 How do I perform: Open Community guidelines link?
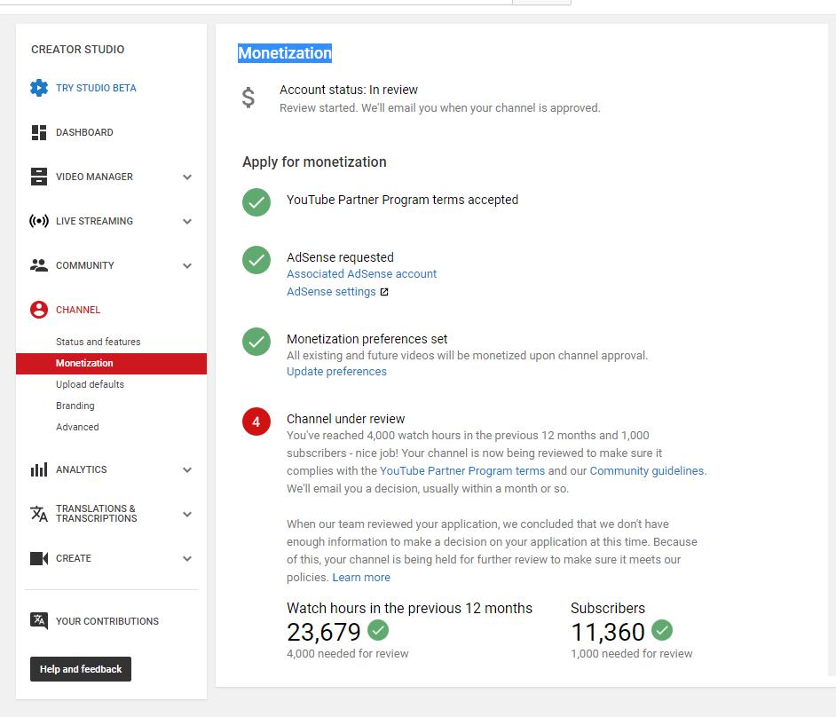coord(647,471)
